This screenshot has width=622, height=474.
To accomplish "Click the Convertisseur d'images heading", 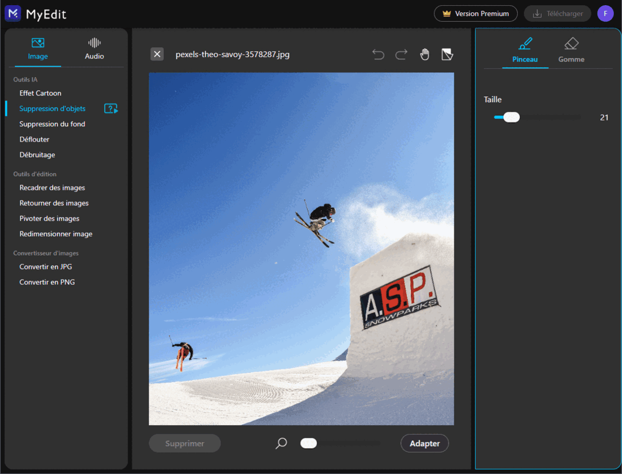I will coord(46,253).
